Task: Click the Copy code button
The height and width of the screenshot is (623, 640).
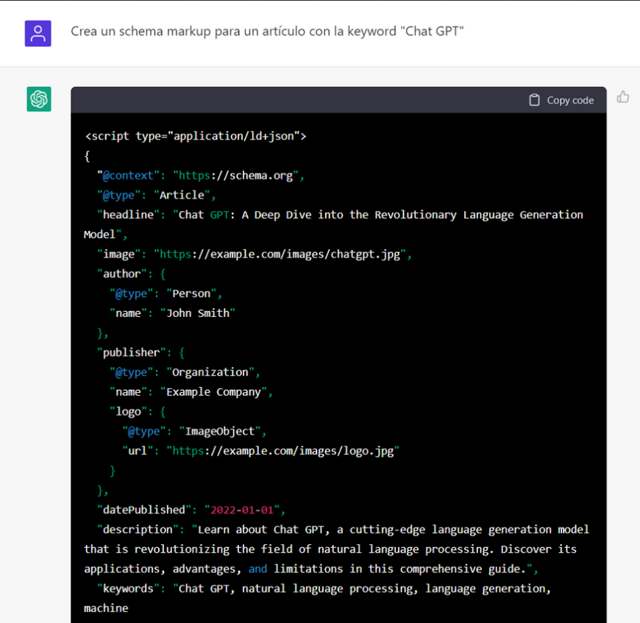Action: [x=561, y=100]
